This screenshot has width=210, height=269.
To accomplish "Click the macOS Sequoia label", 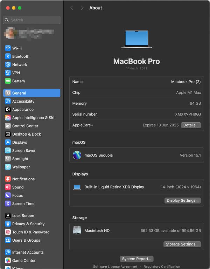I will [x=99, y=155].
